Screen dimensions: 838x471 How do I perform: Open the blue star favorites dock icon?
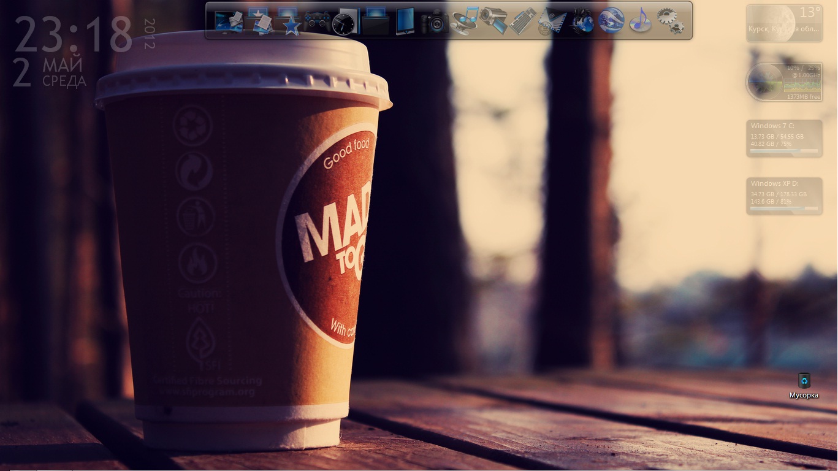[288, 21]
